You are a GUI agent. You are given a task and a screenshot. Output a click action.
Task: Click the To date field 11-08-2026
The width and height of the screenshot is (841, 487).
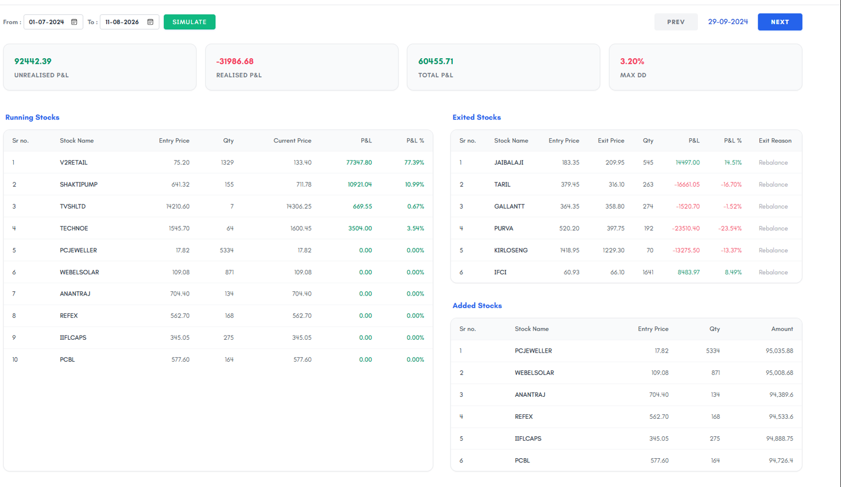click(x=129, y=22)
